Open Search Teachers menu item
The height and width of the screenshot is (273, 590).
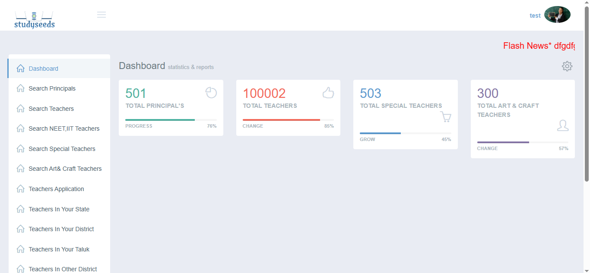point(51,109)
